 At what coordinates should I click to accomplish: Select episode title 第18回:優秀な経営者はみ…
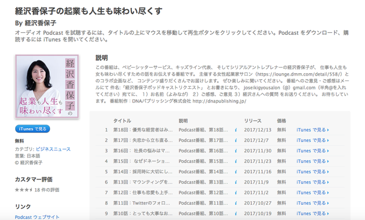(143, 130)
